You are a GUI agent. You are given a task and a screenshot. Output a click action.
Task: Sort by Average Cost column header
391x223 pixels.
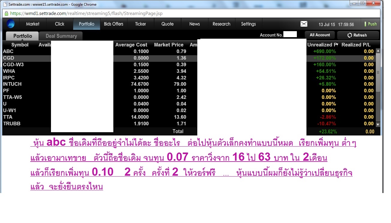click(131, 45)
